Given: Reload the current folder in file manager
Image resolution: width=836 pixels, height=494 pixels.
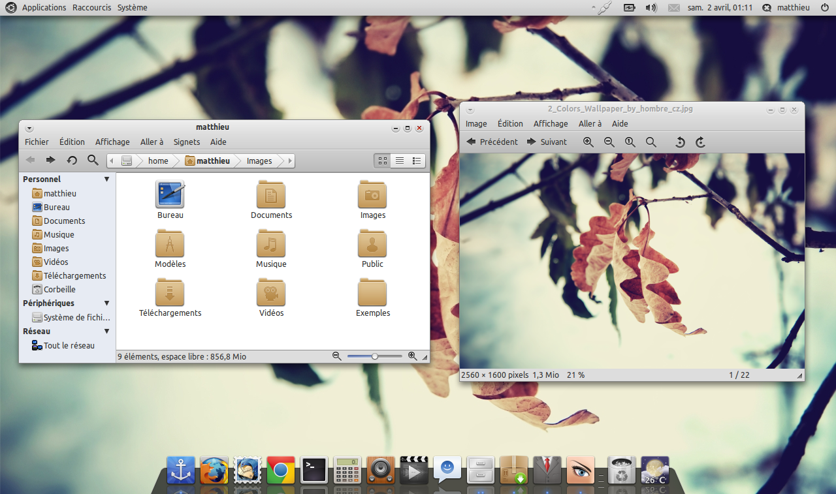Looking at the screenshot, I should point(72,161).
